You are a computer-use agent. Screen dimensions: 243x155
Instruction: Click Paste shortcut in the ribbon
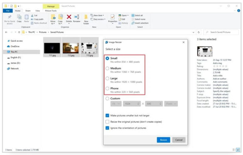pyautogui.click(x=39, y=23)
